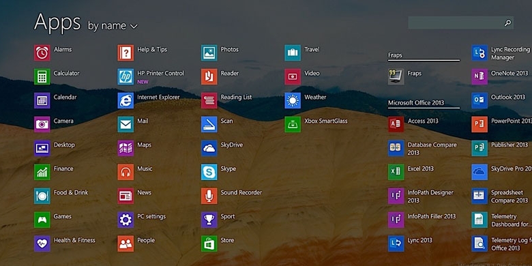This screenshot has height=266, width=532.
Task: Open the InfoPath Filler 2013 icon
Action: pos(396,220)
